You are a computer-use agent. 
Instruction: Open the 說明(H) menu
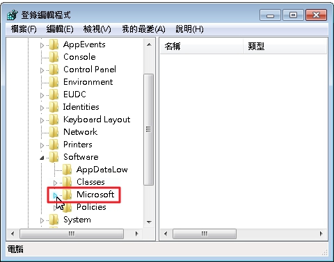click(x=189, y=29)
